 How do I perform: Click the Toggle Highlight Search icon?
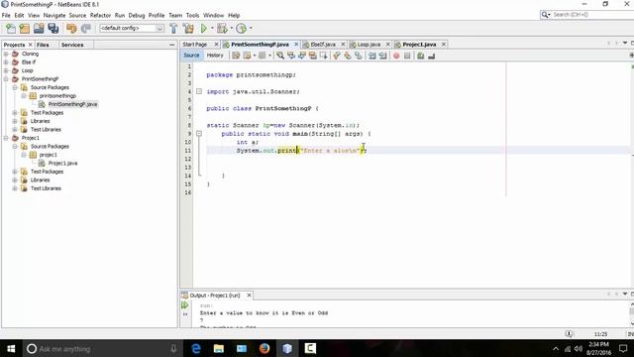point(313,56)
